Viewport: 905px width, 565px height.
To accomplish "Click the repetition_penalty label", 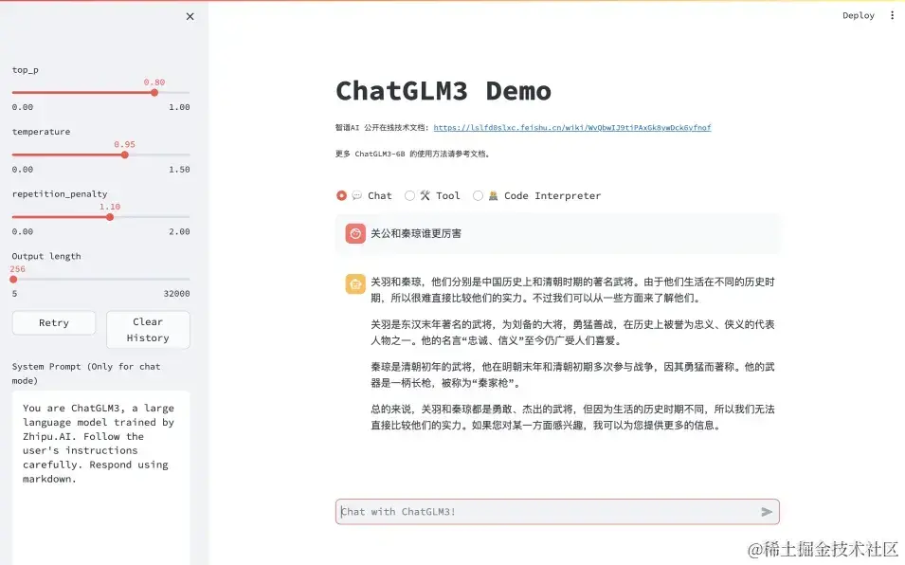I will click(60, 194).
